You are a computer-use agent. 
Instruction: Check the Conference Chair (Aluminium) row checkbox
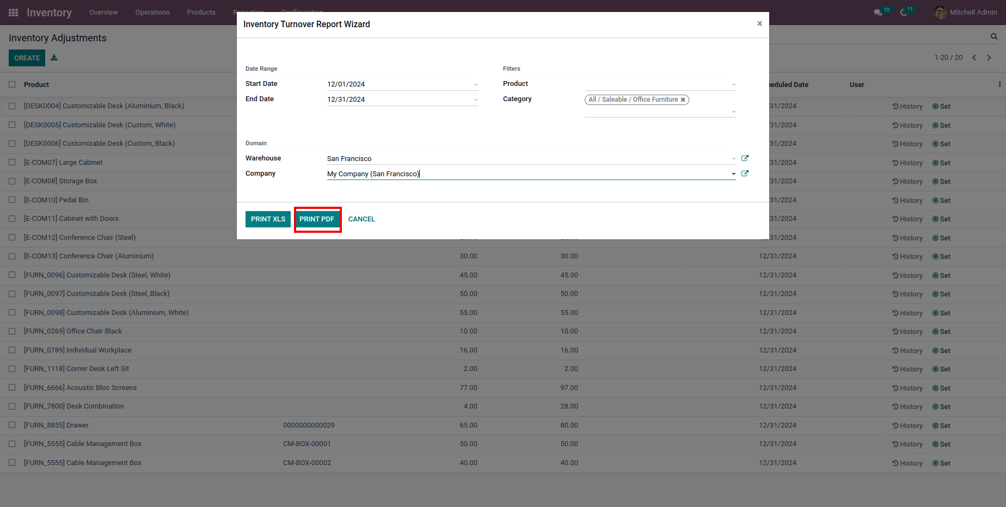(x=12, y=256)
